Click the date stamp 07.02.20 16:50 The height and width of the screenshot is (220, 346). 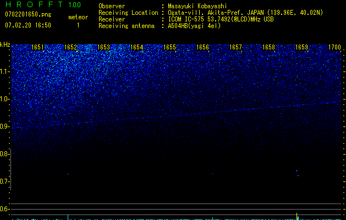click(x=28, y=25)
